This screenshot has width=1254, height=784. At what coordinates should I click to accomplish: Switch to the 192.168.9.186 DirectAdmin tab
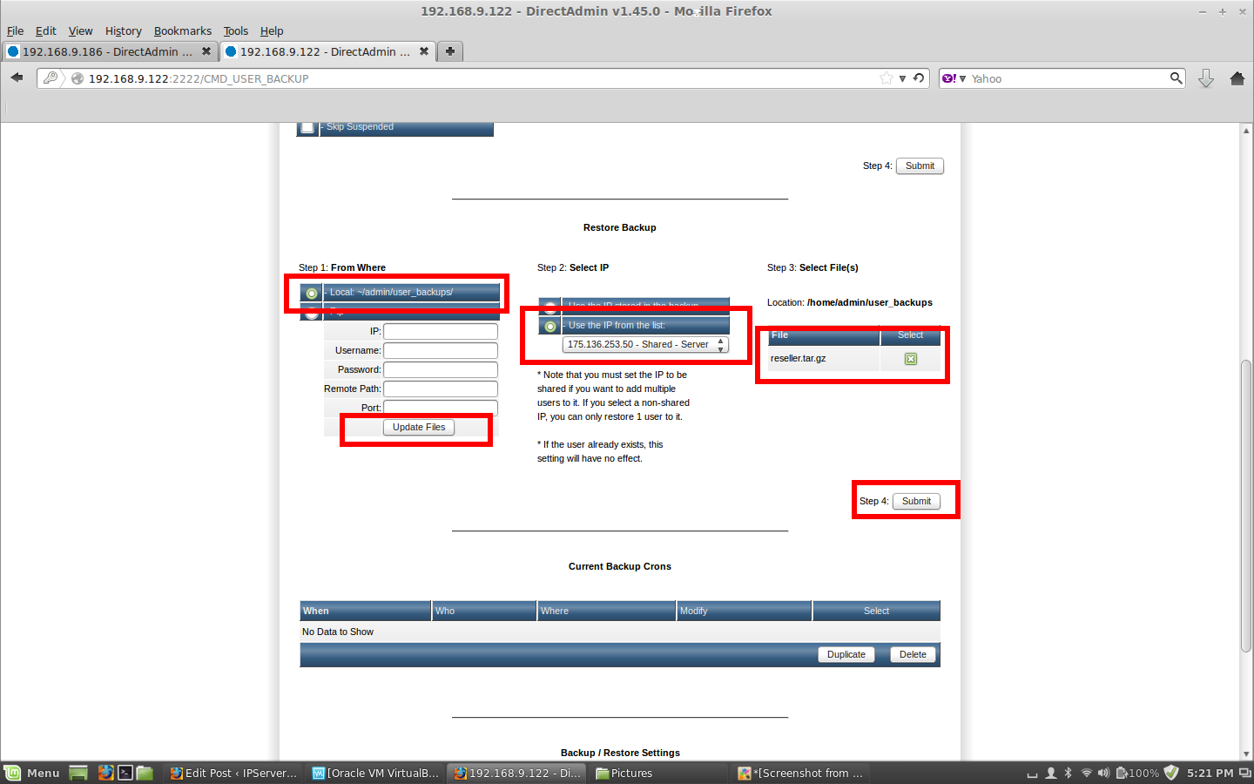(106, 51)
